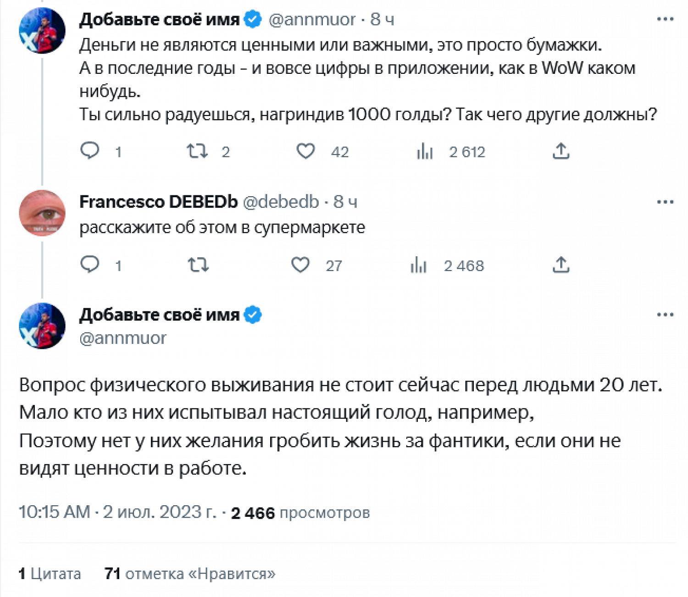View analytics for tweet with 2 612 views
This screenshot has width=688, height=597.
pos(425,151)
